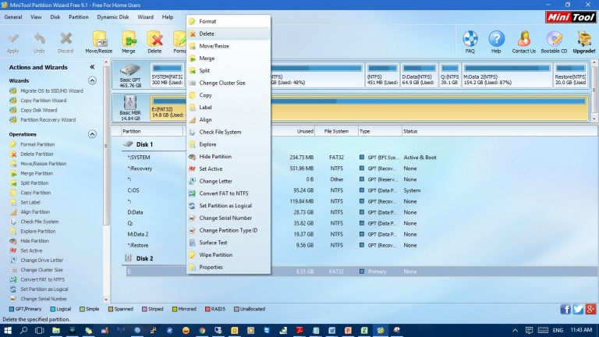Select the Restore(NTFS) partition block

571,75
